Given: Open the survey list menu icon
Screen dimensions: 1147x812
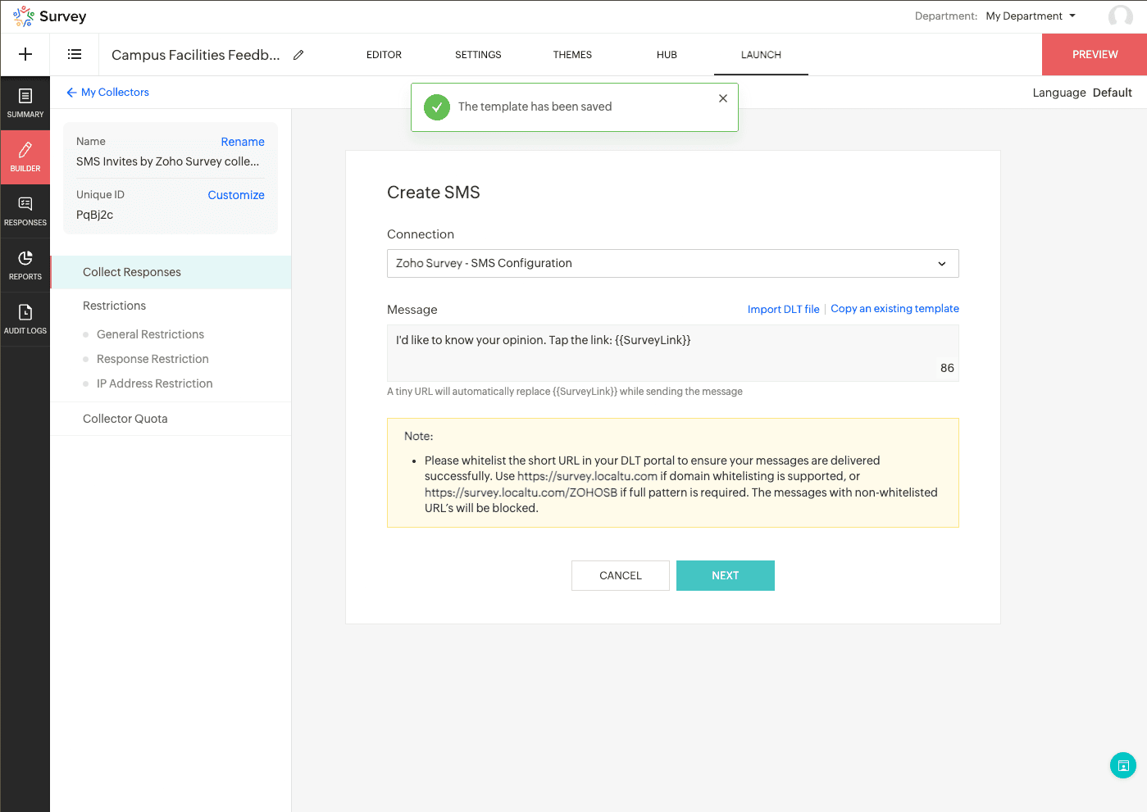Looking at the screenshot, I should tap(75, 54).
